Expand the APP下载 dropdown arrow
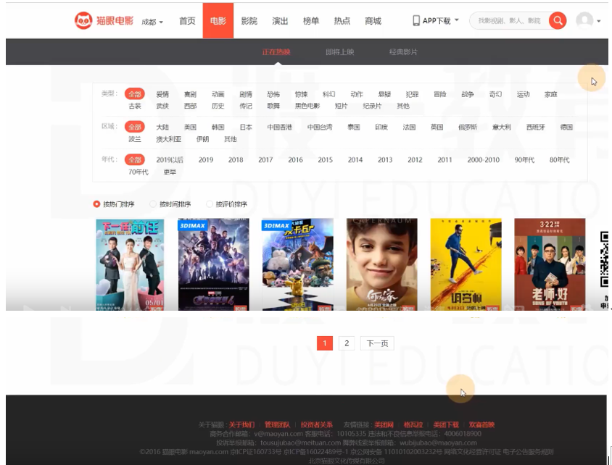 457,20
